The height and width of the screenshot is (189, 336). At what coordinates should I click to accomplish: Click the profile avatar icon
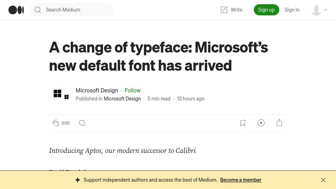coord(316,10)
